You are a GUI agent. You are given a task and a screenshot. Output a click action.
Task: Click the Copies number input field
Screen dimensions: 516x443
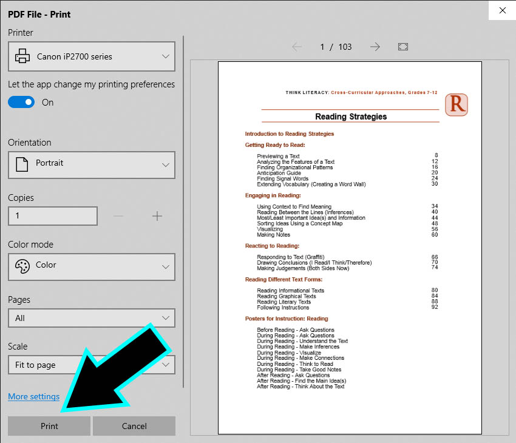point(53,216)
